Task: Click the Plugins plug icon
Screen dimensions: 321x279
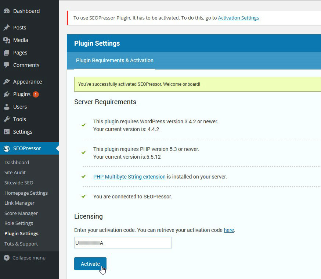Action: coord(7,94)
